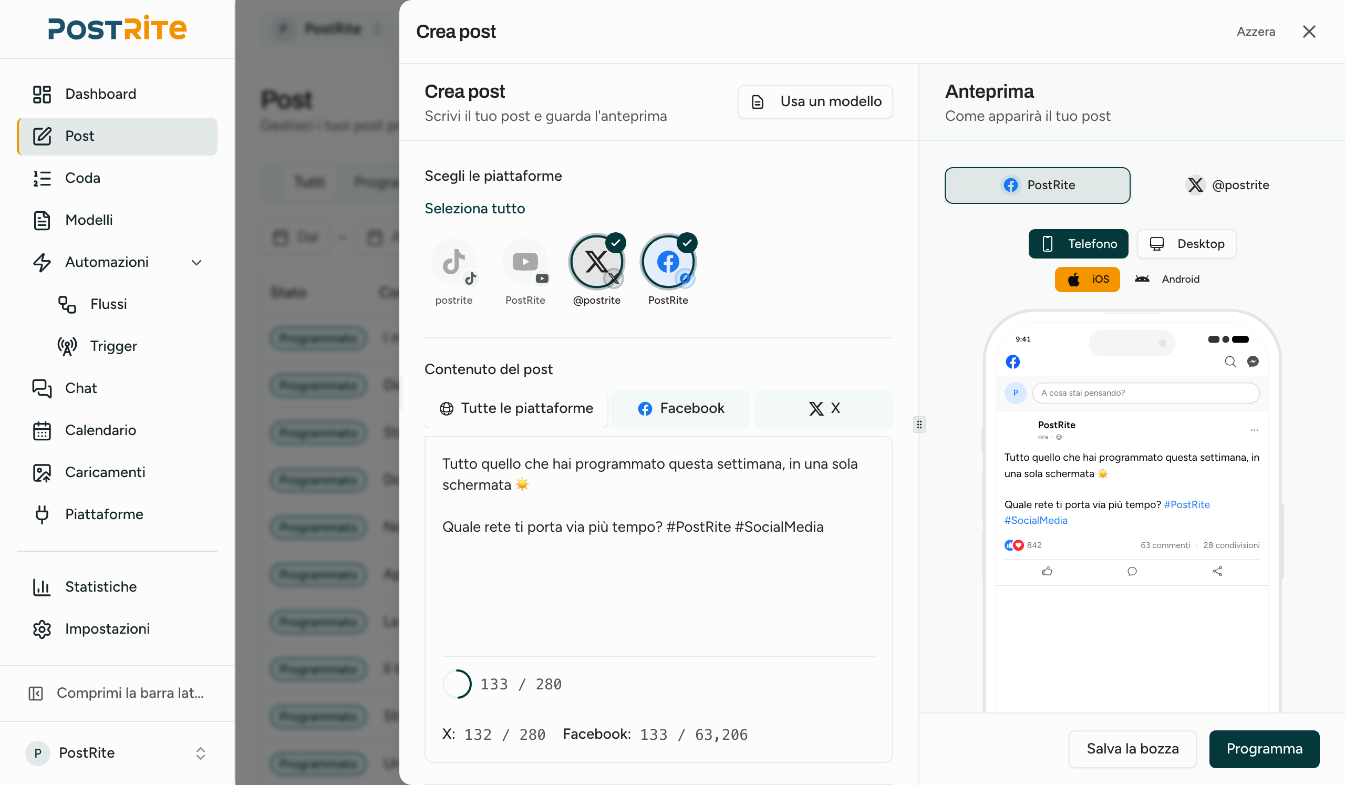
Task: Click the preview post three-dots menu
Action: 1254,430
